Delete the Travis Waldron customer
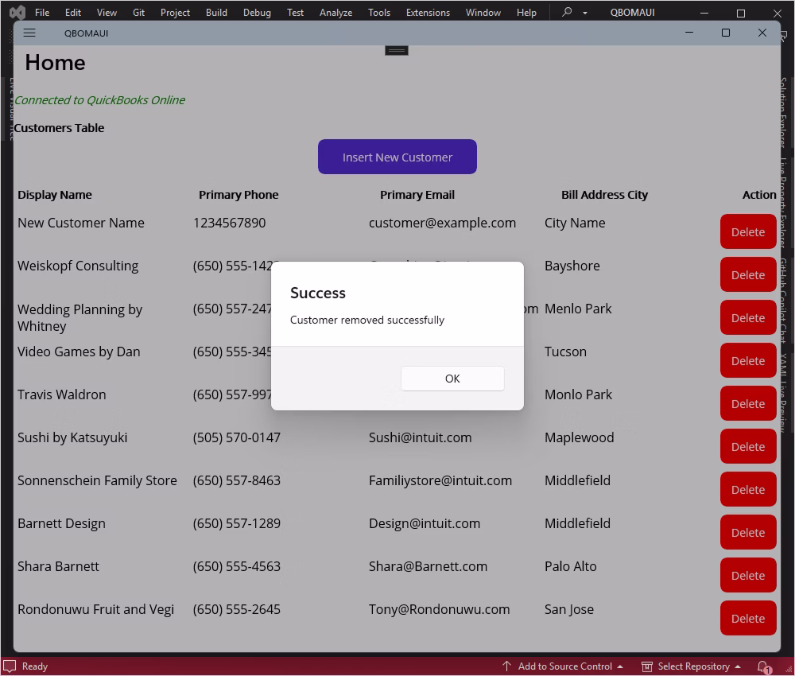Image resolution: width=795 pixels, height=676 pixels. pos(748,404)
